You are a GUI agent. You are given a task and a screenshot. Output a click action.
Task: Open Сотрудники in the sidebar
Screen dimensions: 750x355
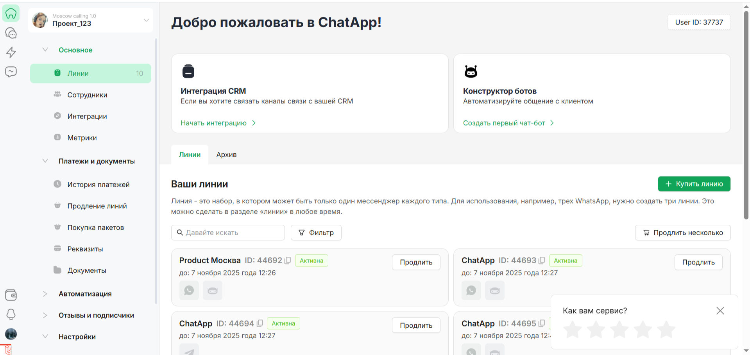click(87, 95)
